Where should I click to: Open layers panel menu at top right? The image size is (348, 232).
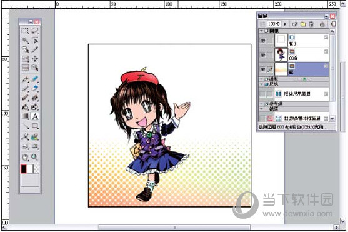[x=332, y=24]
